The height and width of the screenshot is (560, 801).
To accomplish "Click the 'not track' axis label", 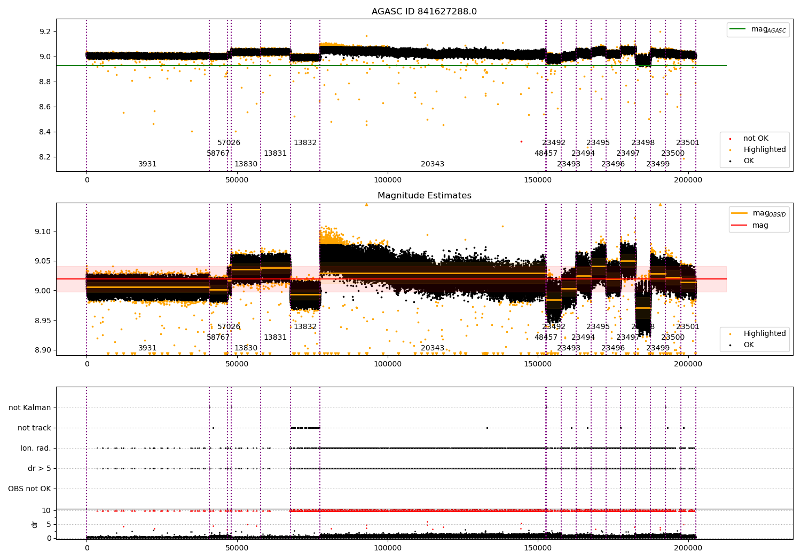I will click(34, 428).
